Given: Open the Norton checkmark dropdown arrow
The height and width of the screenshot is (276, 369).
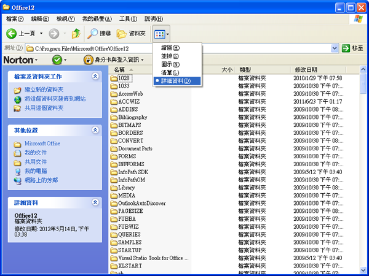Looking at the screenshot, I should (65, 60).
